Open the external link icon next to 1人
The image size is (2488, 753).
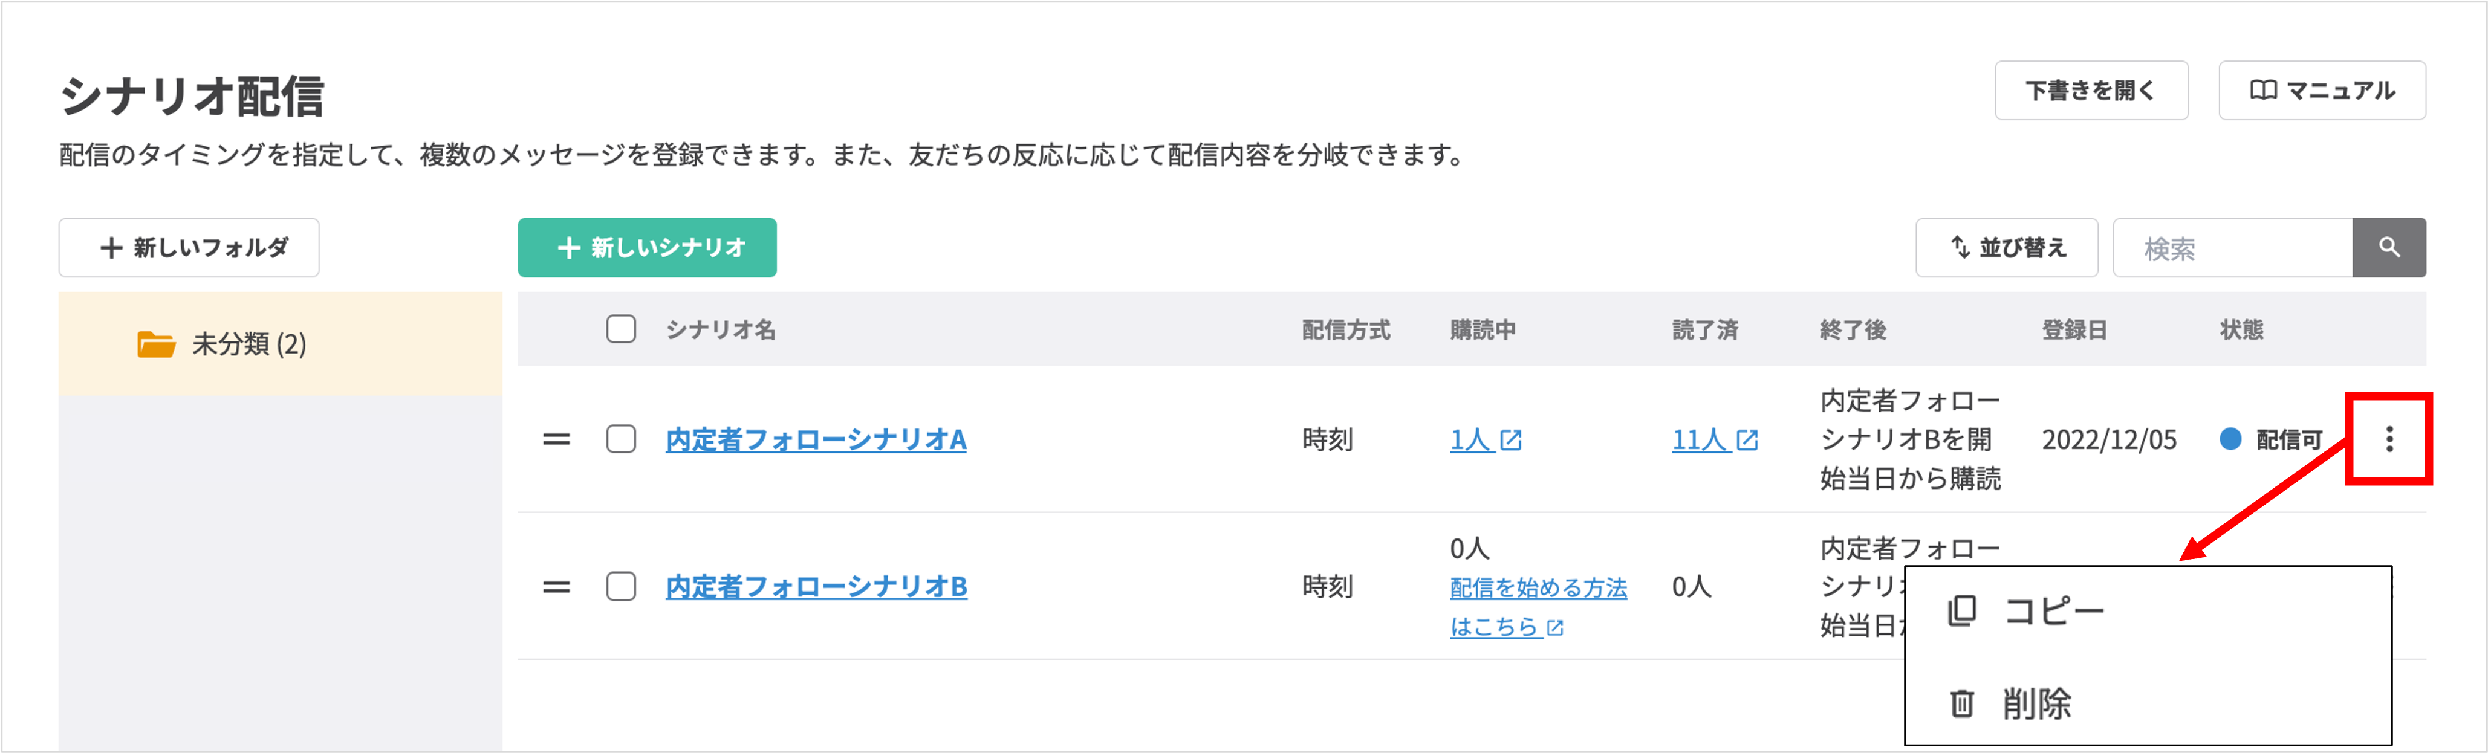tap(1510, 439)
